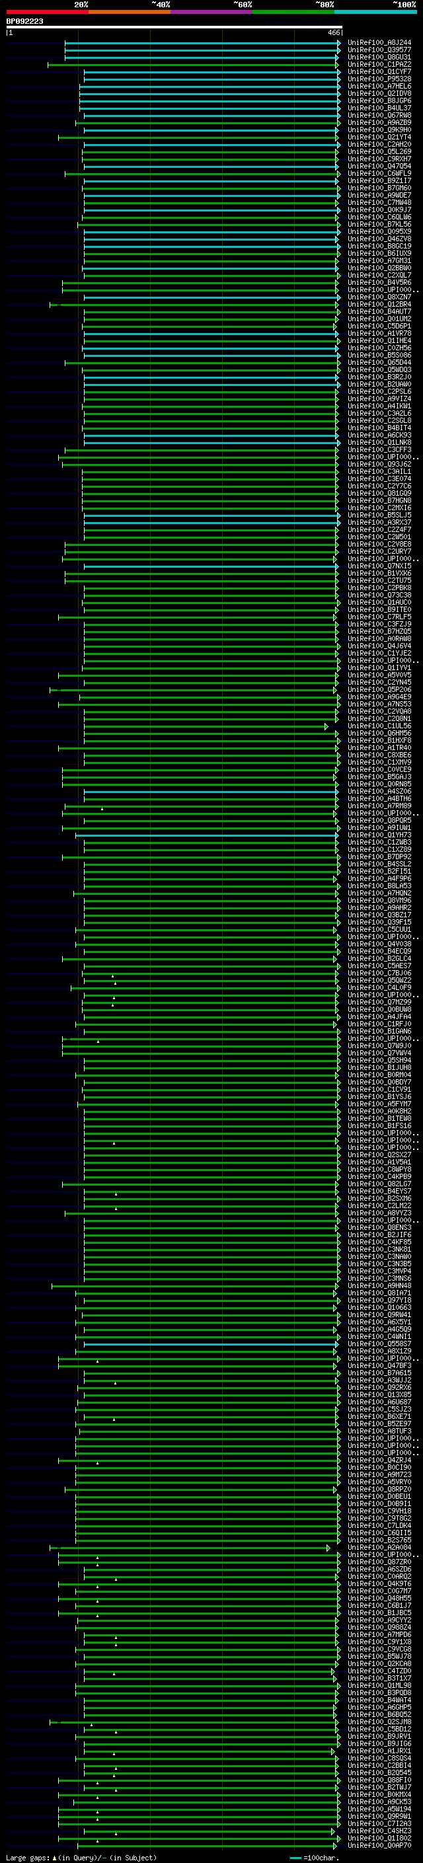Select label UniRef100_Q21YT4

pos(379,137)
